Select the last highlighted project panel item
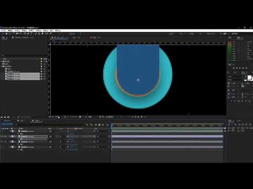Screen dimensions: 253x189 [x=22, y=79]
